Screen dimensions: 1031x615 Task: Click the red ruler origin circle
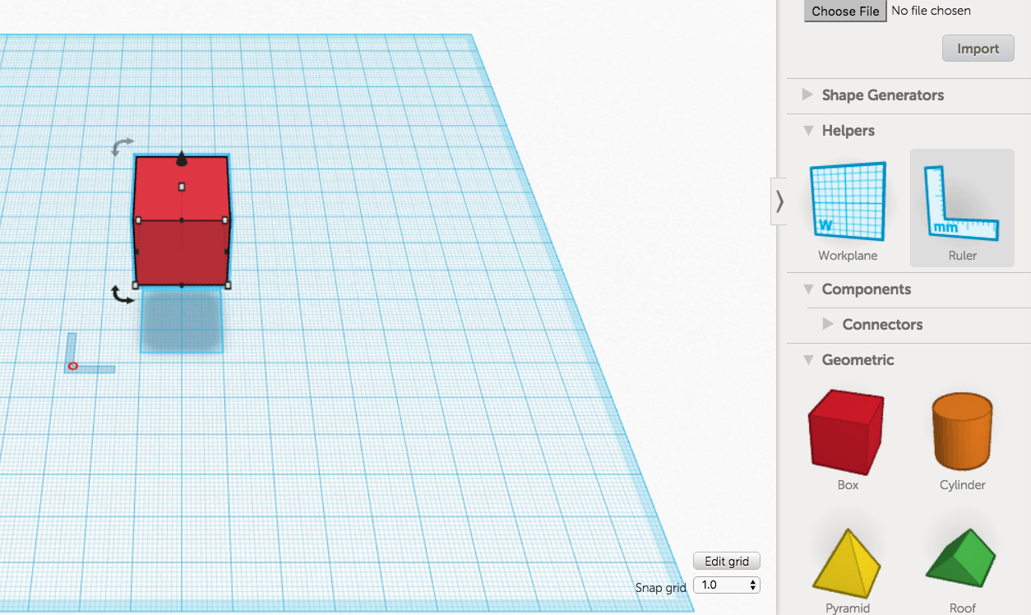pos(72,366)
